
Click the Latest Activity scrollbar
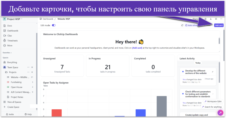tap(219, 72)
